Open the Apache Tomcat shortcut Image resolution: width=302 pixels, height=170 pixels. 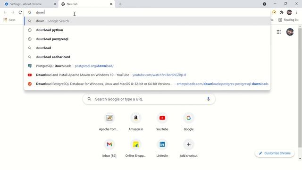[x=109, y=122]
